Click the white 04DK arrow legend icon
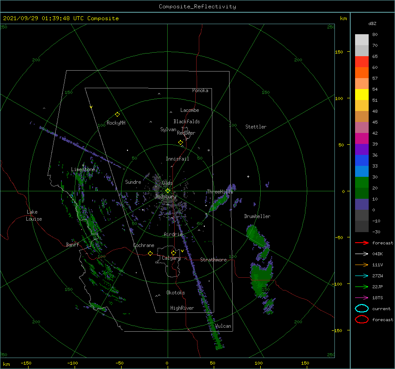395x369 pixels. [x=362, y=254]
